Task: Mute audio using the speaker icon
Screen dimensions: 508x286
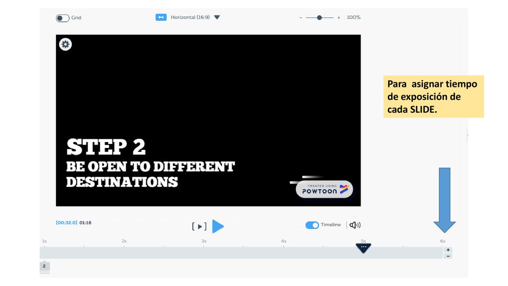Action: (355, 225)
